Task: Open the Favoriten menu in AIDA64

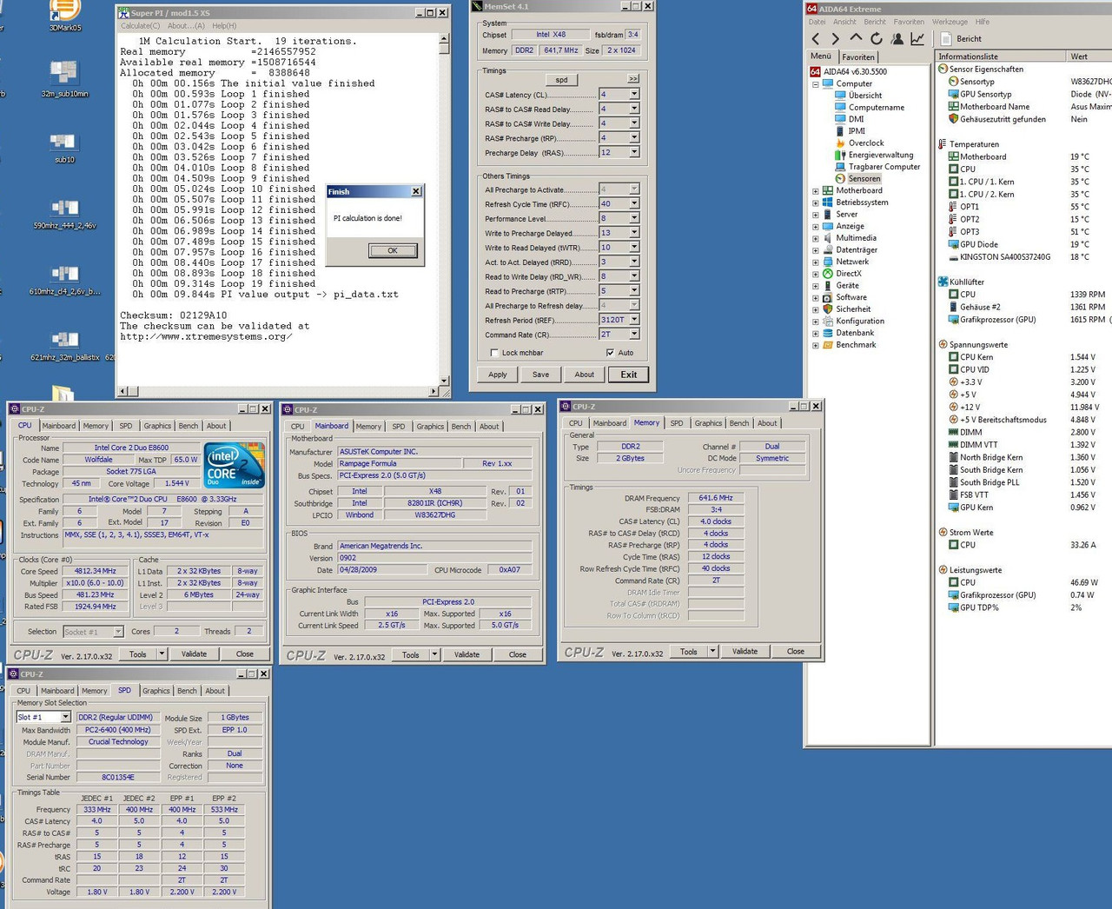Action: point(909,22)
